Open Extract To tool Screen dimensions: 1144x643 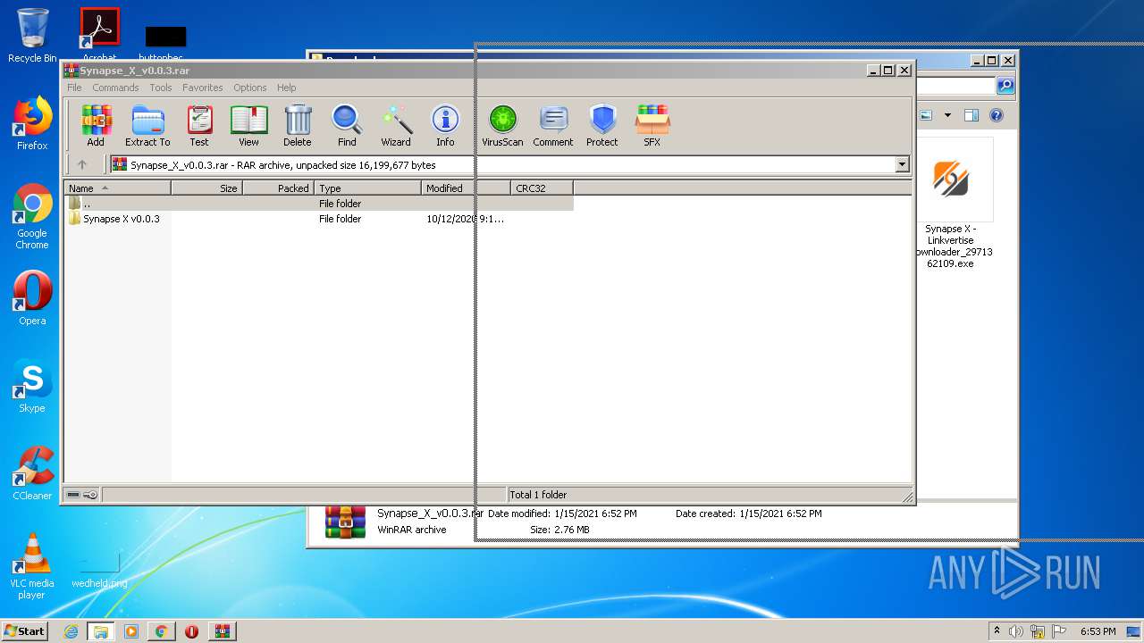[147, 126]
